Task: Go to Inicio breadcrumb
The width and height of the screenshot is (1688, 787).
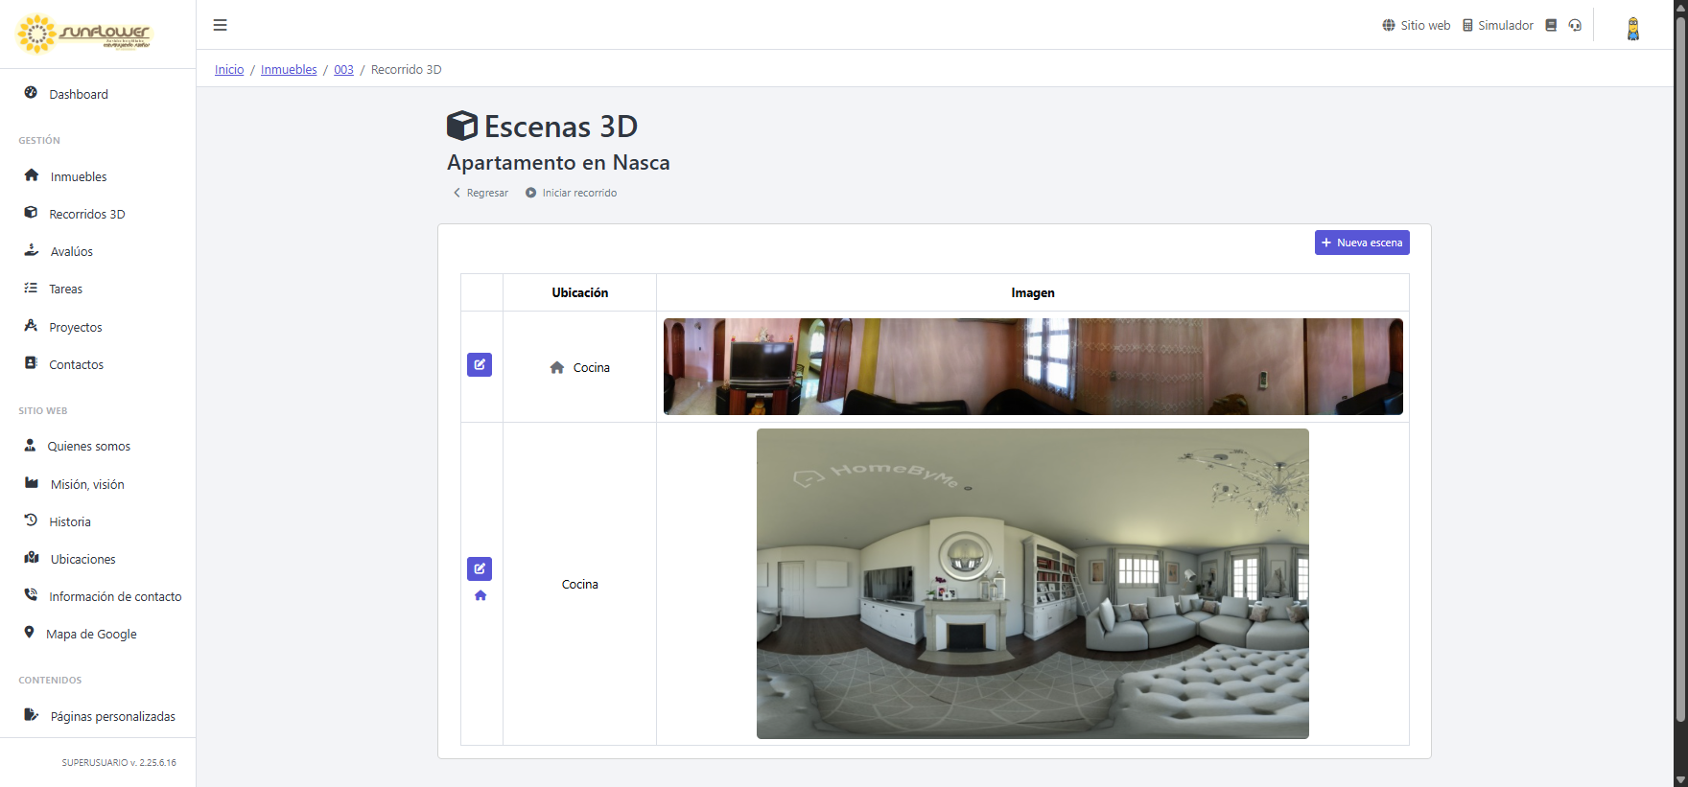Action: pos(229,70)
